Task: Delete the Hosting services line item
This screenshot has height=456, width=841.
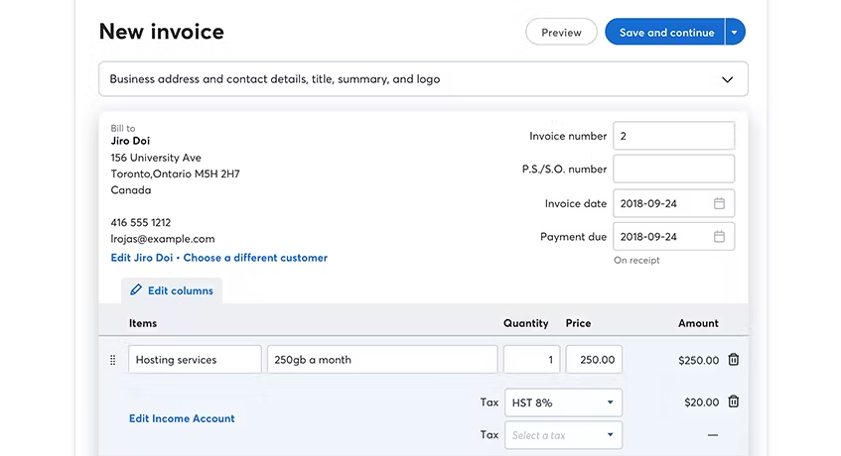Action: pyautogui.click(x=733, y=360)
